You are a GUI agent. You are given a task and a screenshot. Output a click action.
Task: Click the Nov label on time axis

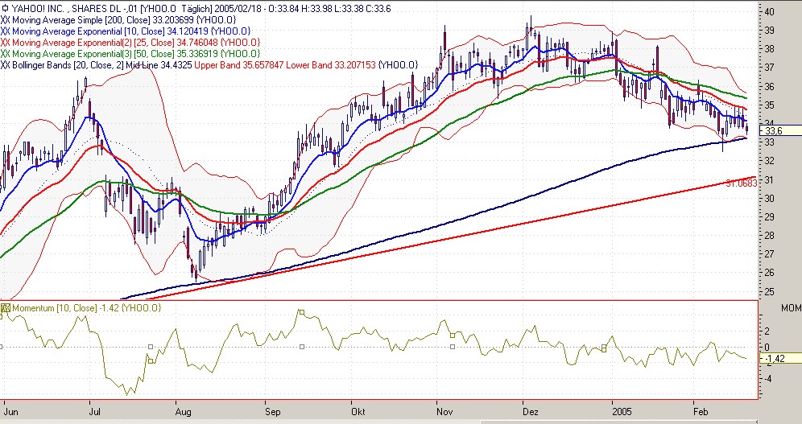445,411
